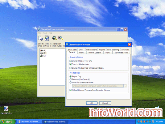
Task: Click the green network tray icon
Action: (x=150, y=122)
